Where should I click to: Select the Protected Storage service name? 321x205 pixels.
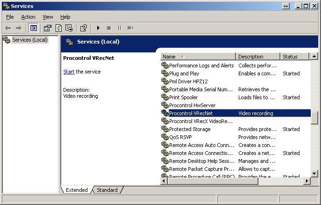(x=190, y=129)
